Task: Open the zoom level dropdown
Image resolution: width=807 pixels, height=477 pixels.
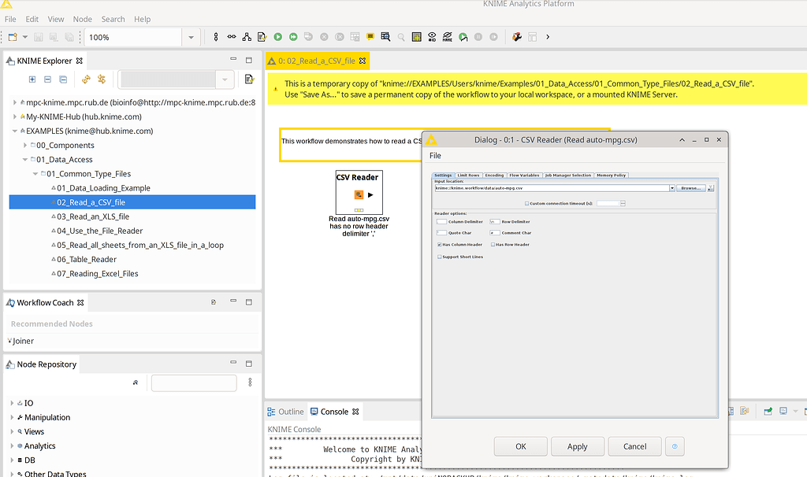Action: click(x=189, y=36)
